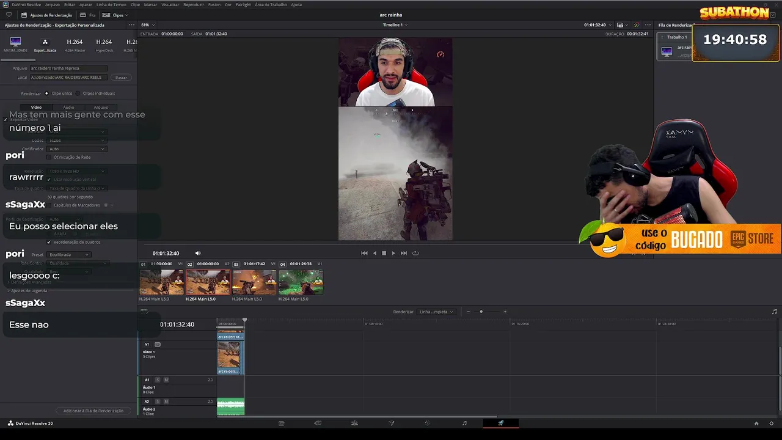Open the Reproduzir menu

coord(194,4)
